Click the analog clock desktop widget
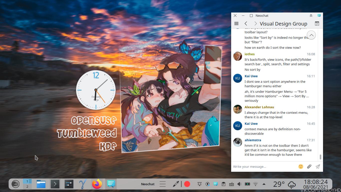The height and width of the screenshot is (192, 341). tap(96, 90)
